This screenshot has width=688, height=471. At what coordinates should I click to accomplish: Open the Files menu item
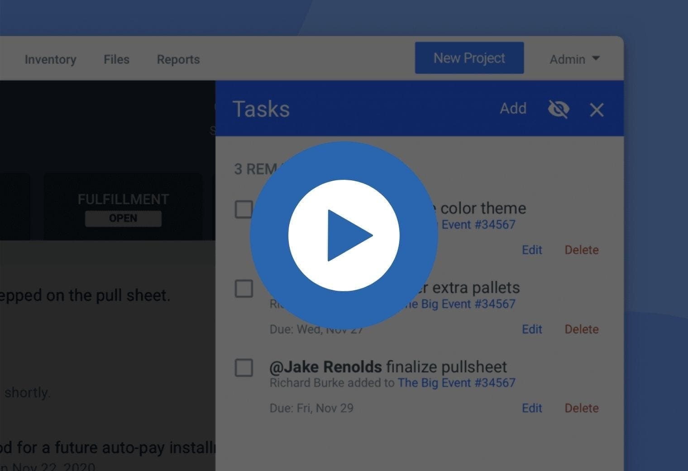(x=116, y=59)
